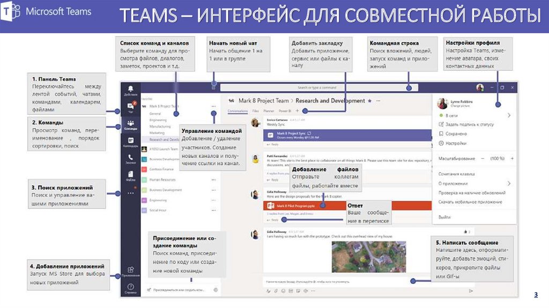549x308 pixels.
Task: Click Patti Fernandez's avatar
Action: point(256,159)
